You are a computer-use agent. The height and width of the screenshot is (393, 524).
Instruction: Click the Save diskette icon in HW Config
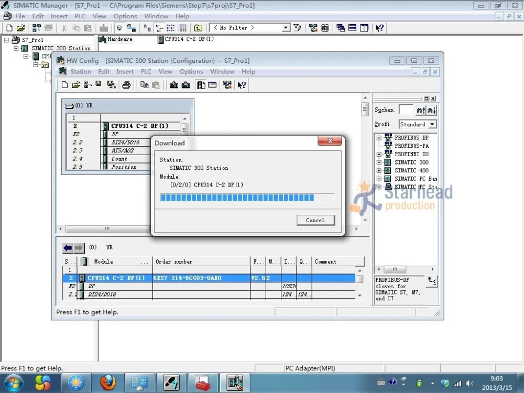coord(99,84)
